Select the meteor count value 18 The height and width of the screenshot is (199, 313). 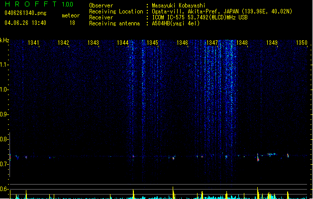[72, 23]
